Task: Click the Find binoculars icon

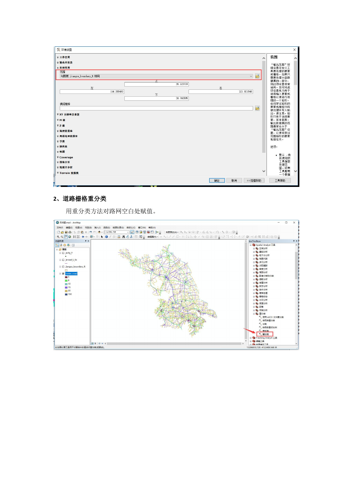Action: point(123,236)
